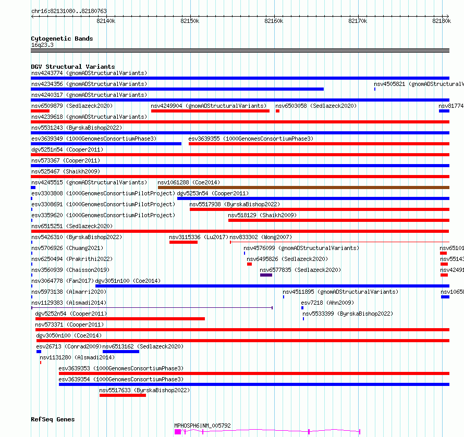
Task: Click the nsv4243774 gnomAD variant label
Action: pyautogui.click(x=89, y=73)
